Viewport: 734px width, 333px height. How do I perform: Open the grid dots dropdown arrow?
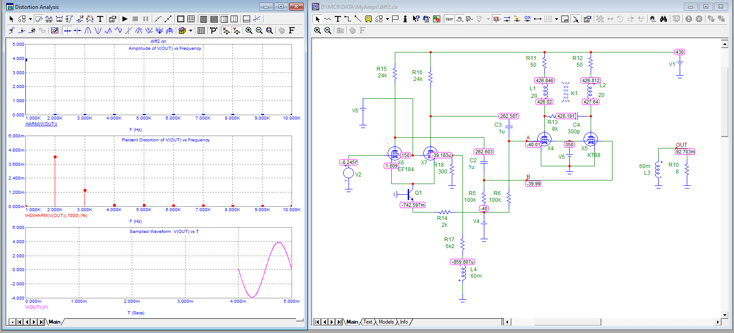556,19
